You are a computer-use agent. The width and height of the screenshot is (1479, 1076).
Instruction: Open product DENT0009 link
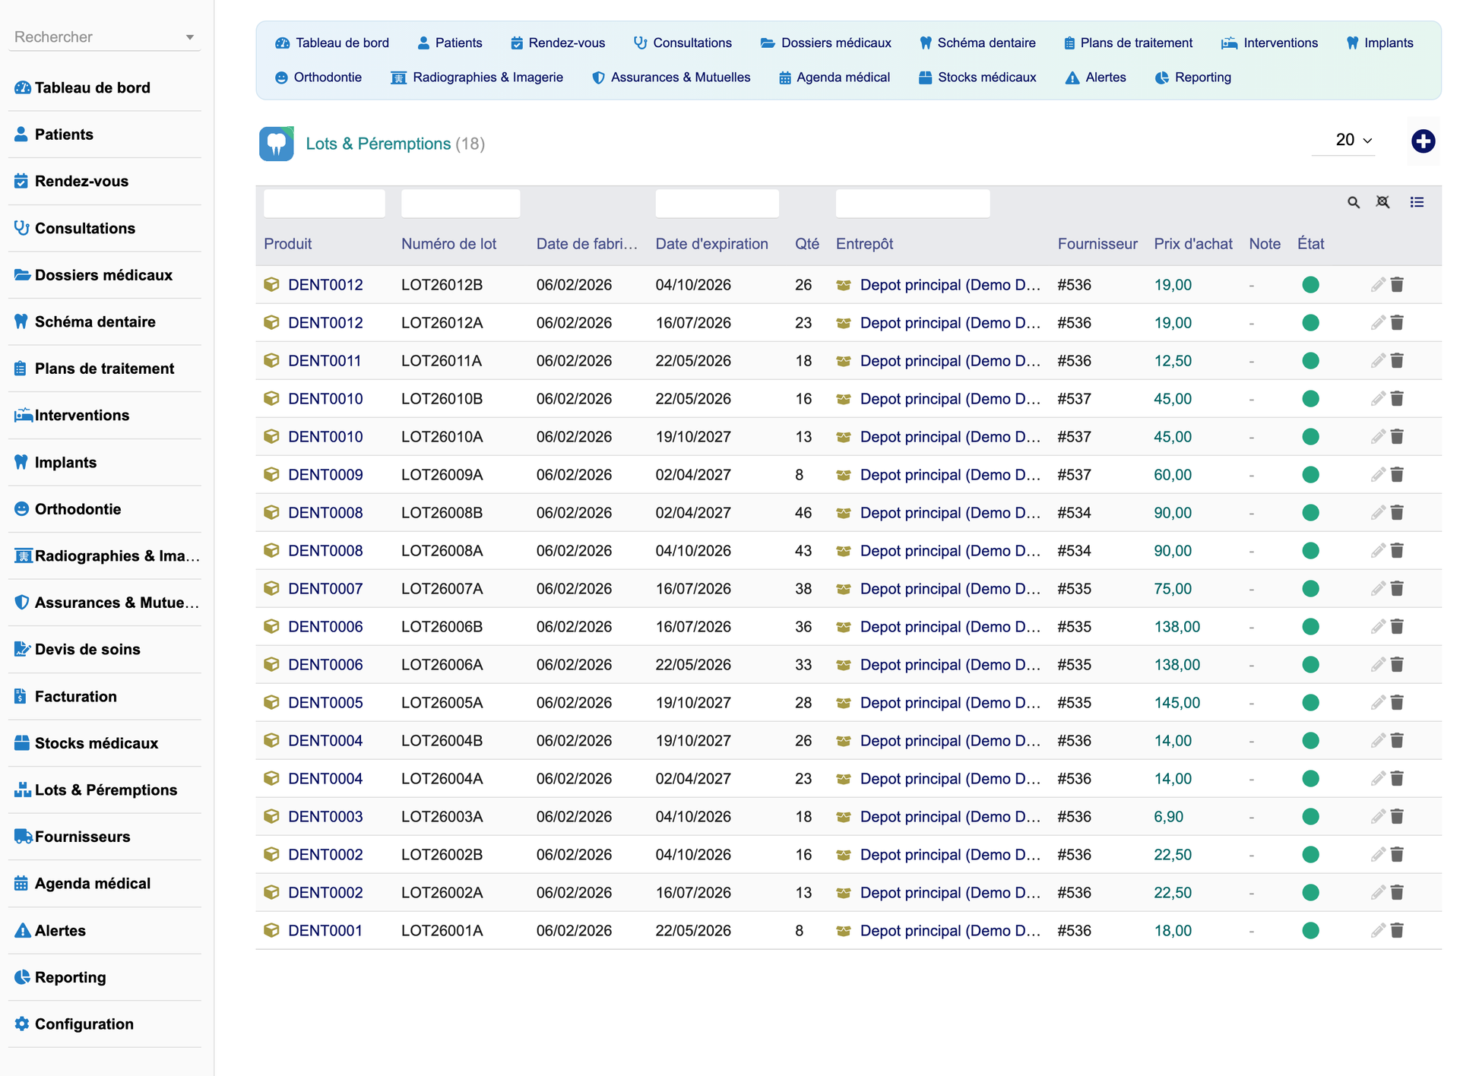(325, 475)
